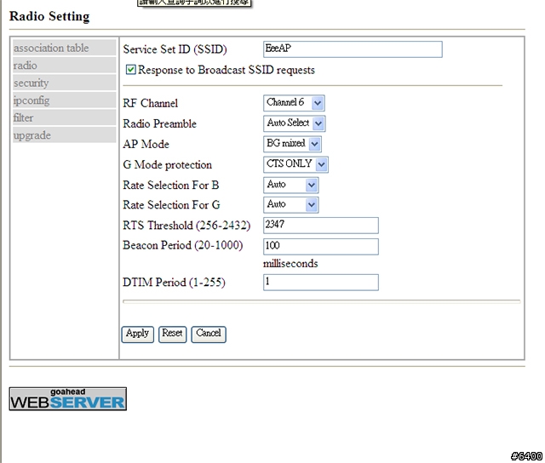Click the DTIM Period input field
Screen dimensions: 545x463
pyautogui.click(x=321, y=282)
